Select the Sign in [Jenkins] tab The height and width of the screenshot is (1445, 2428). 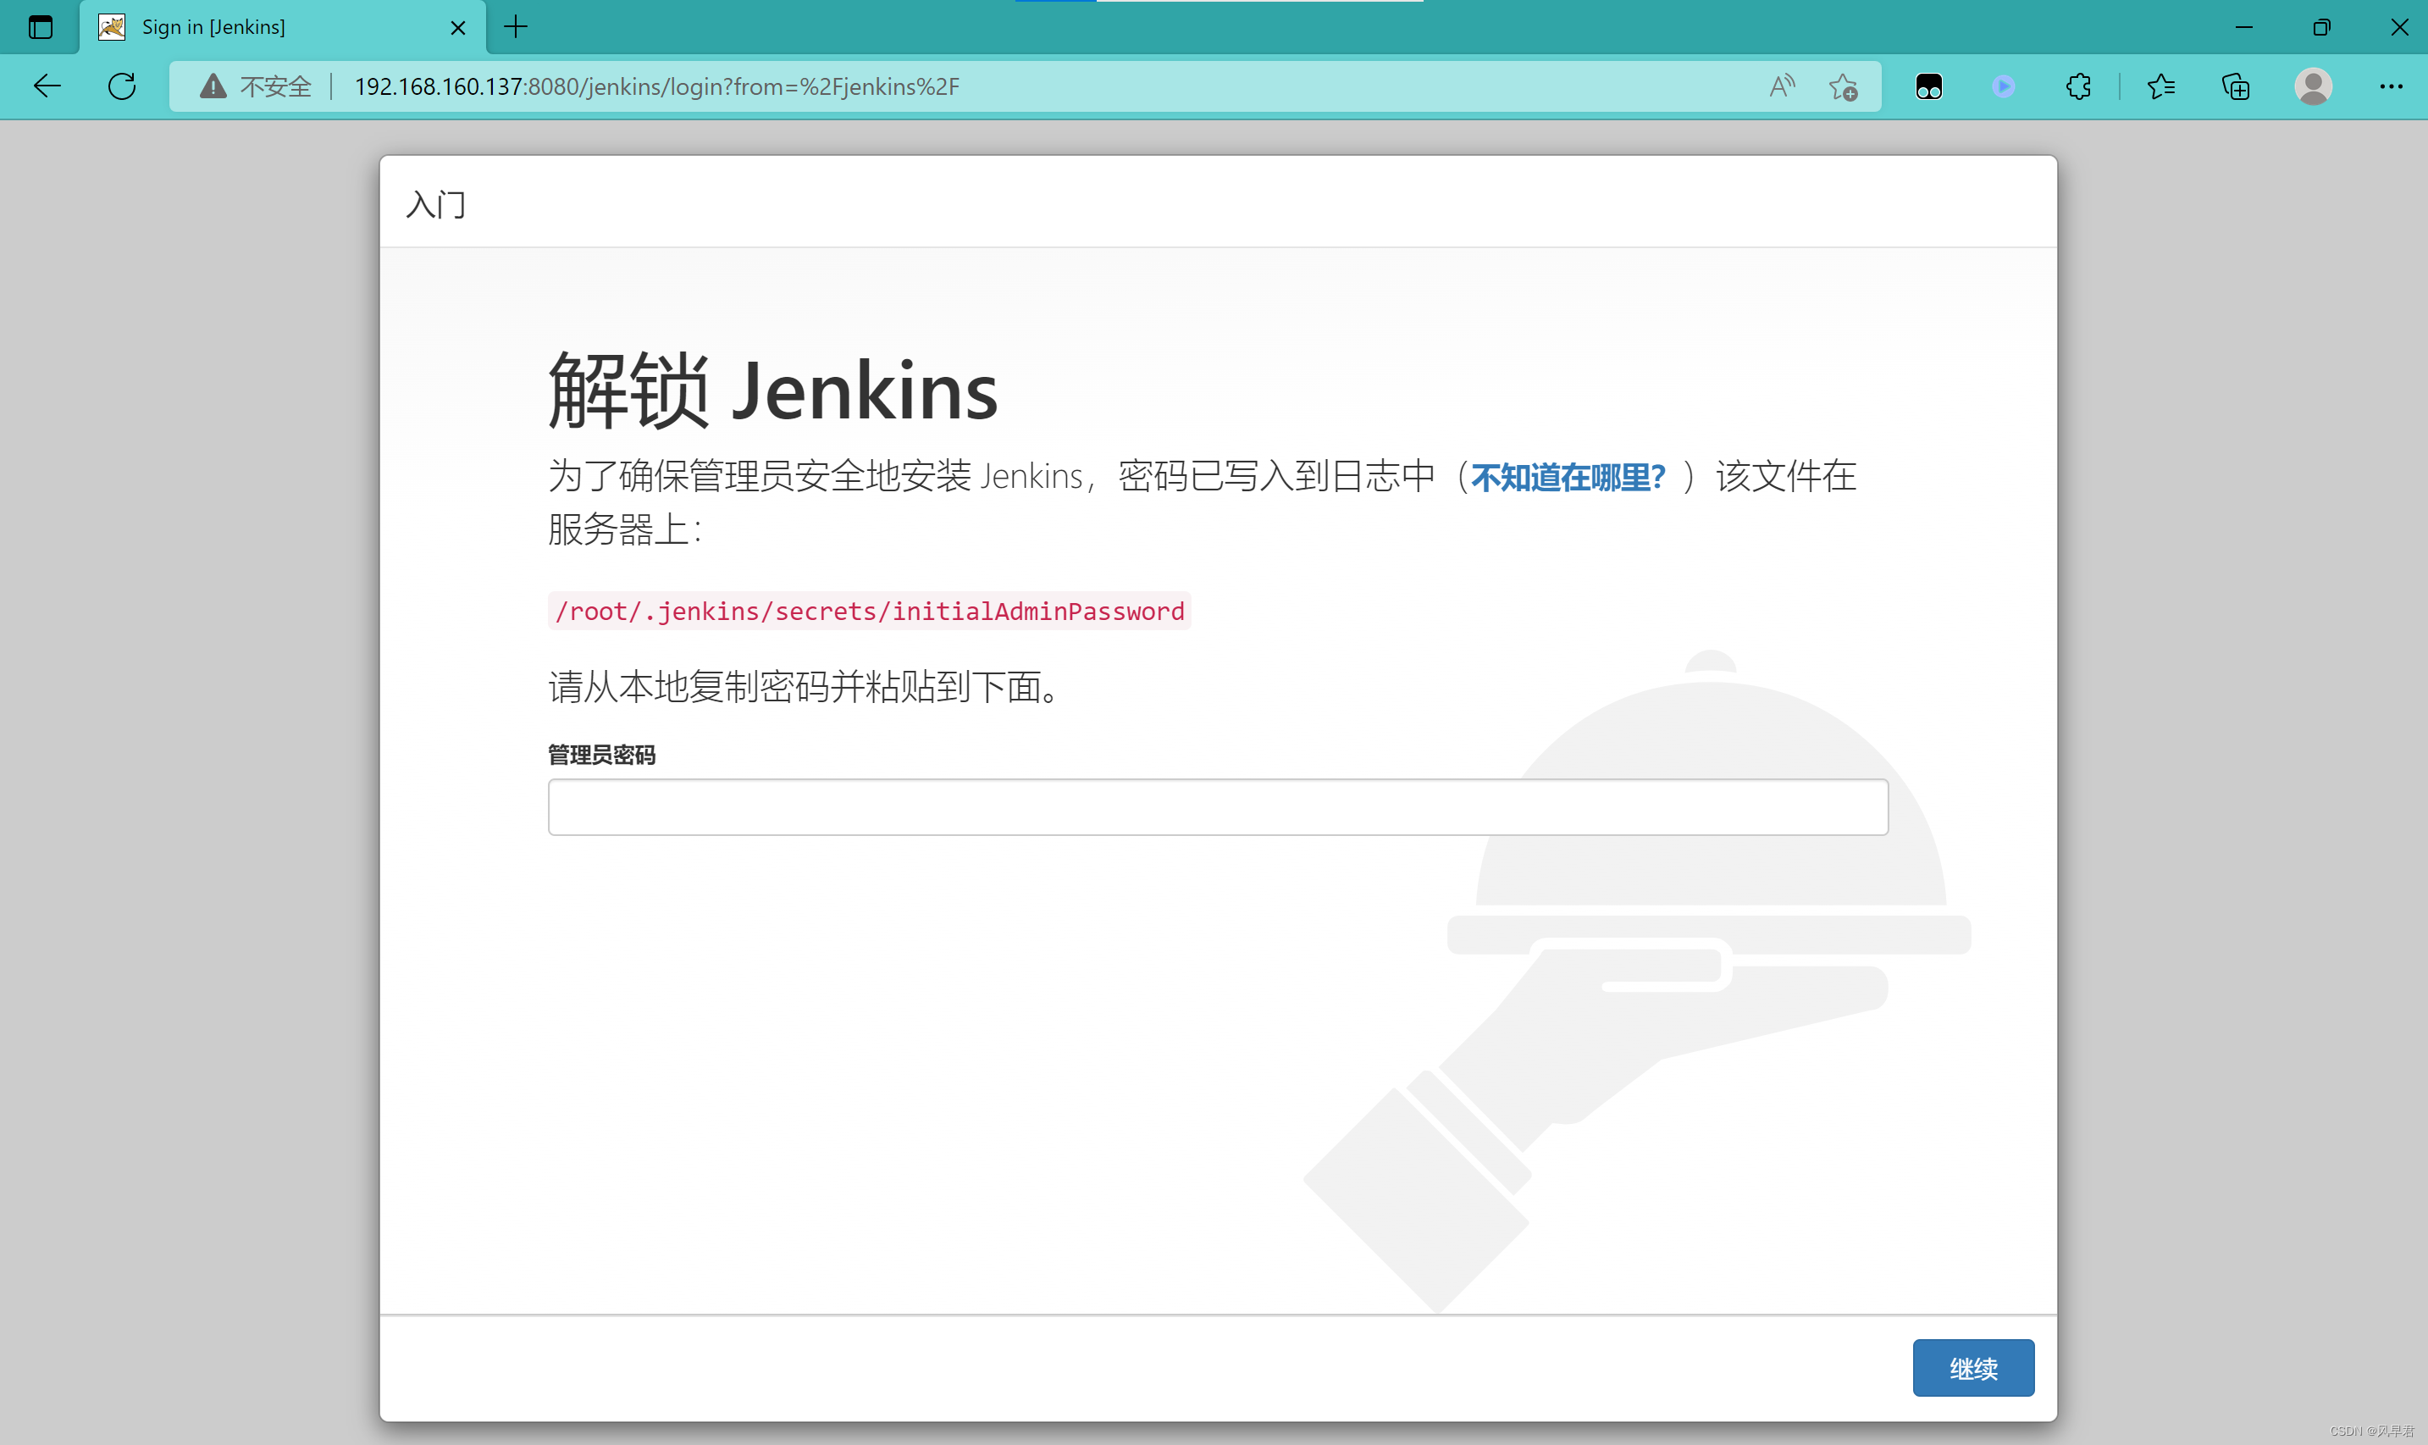282,27
